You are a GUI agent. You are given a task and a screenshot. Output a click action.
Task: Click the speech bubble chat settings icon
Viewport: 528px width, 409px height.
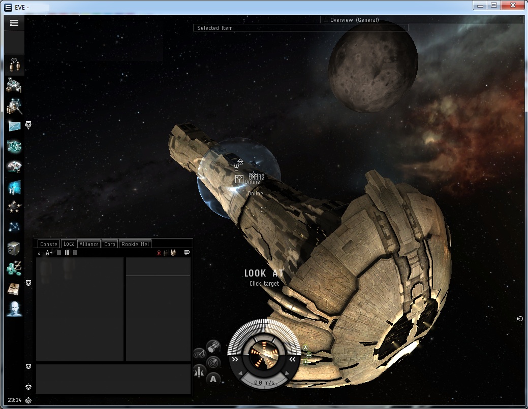[x=187, y=252]
